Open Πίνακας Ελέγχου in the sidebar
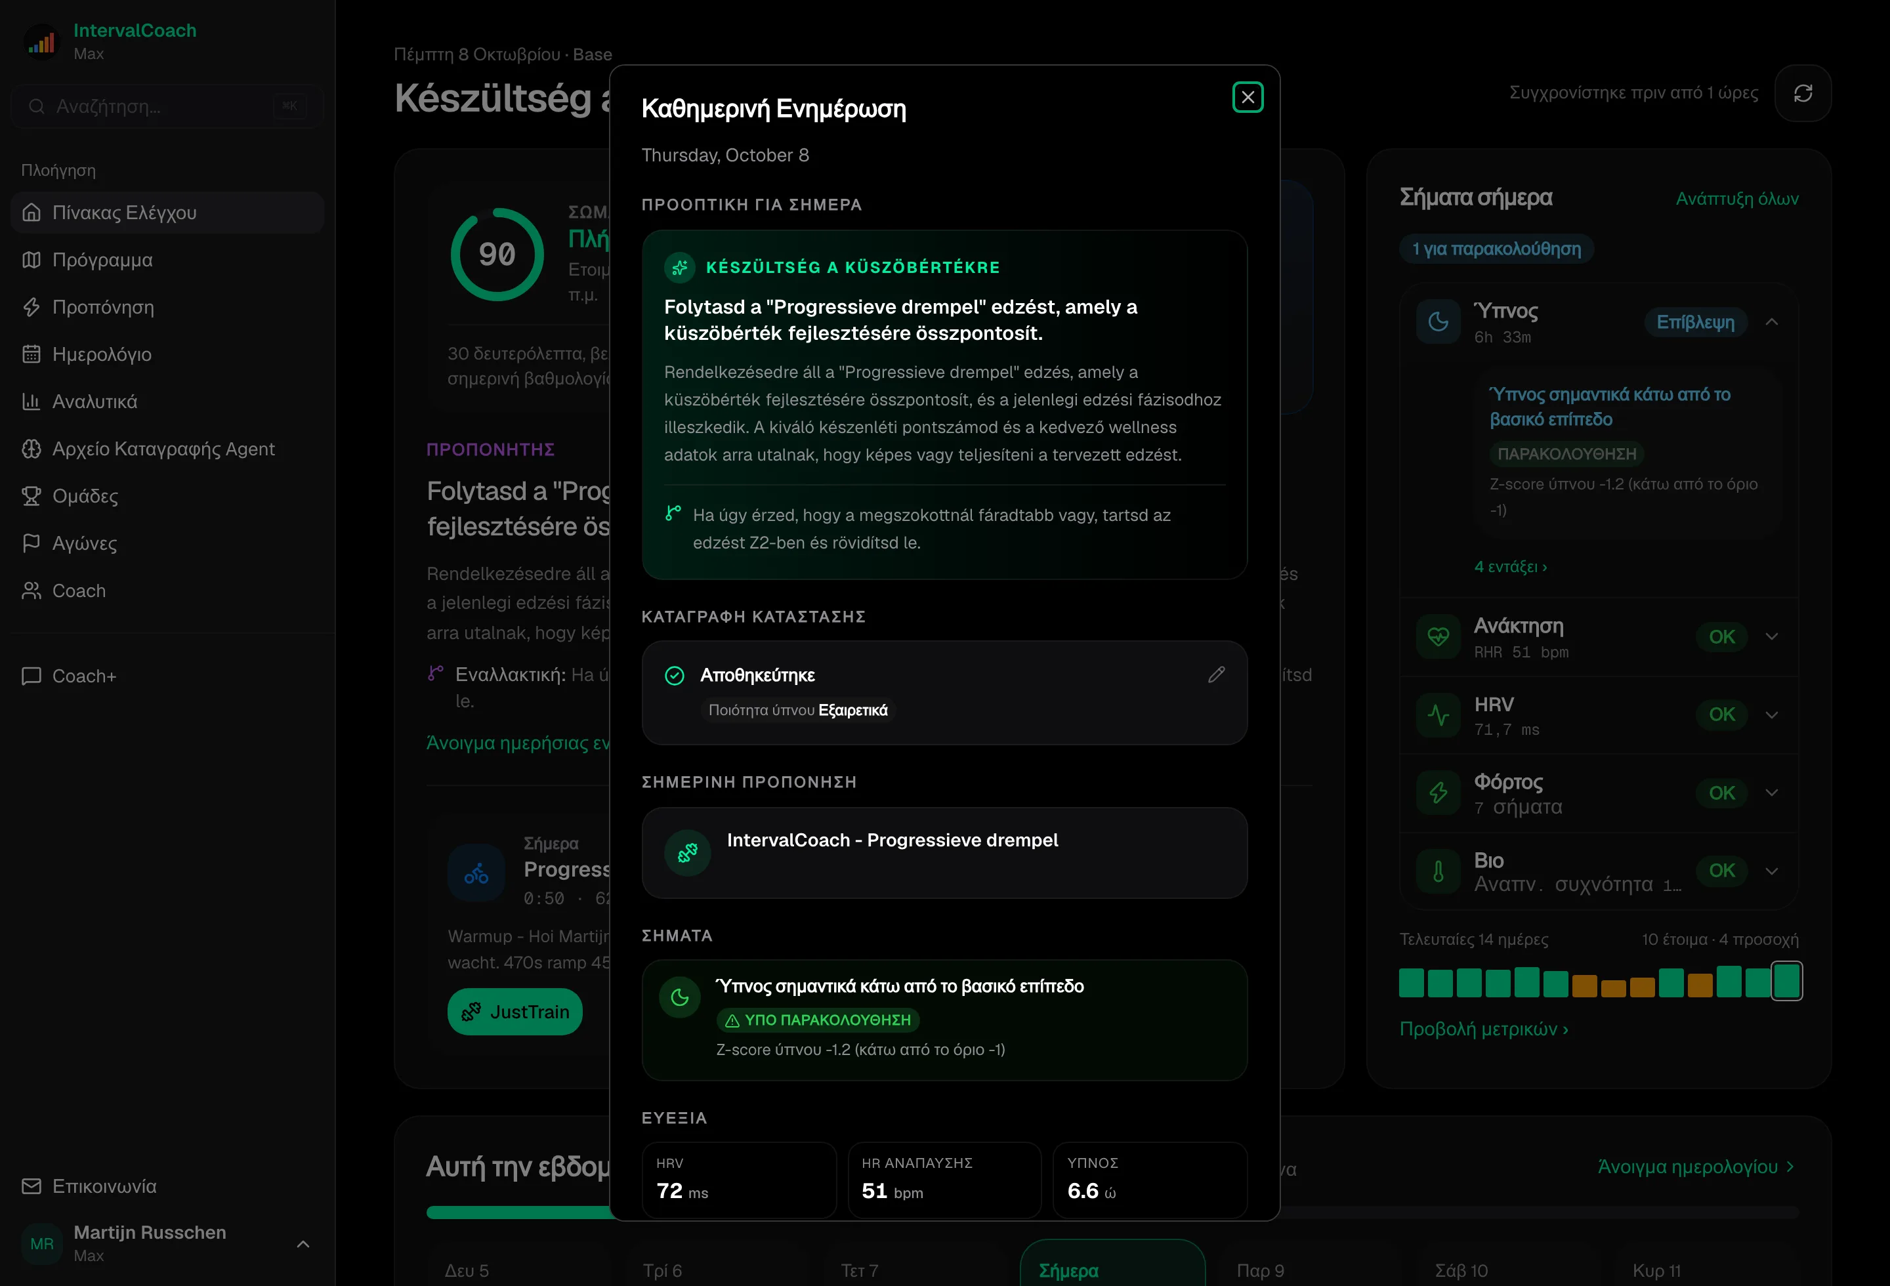The height and width of the screenshot is (1286, 1890). click(167, 212)
